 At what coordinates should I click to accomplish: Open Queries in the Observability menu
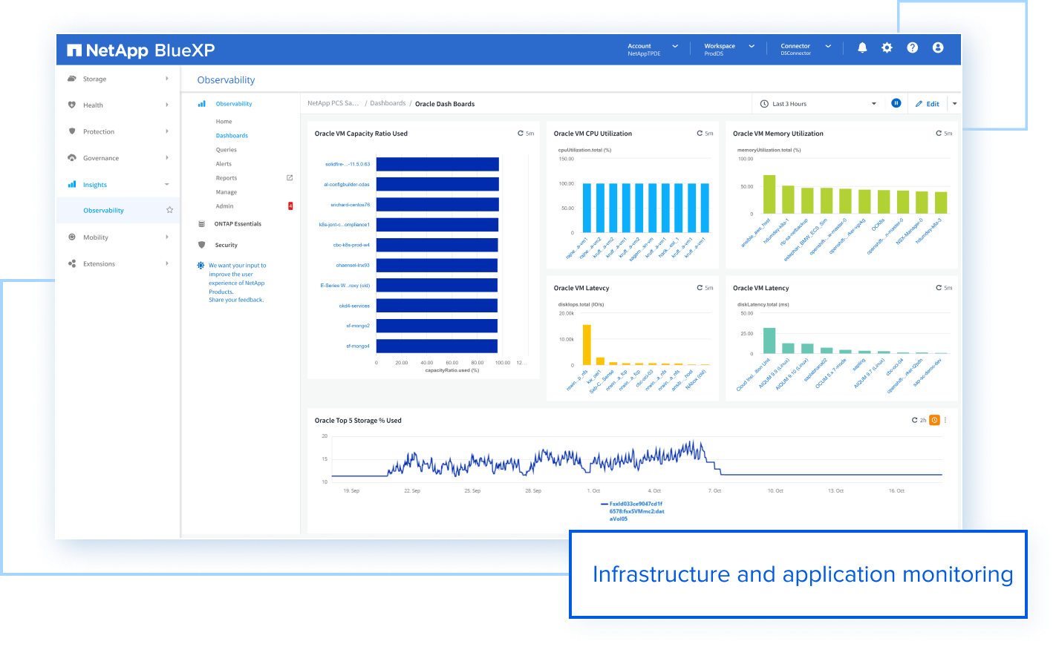click(x=226, y=150)
